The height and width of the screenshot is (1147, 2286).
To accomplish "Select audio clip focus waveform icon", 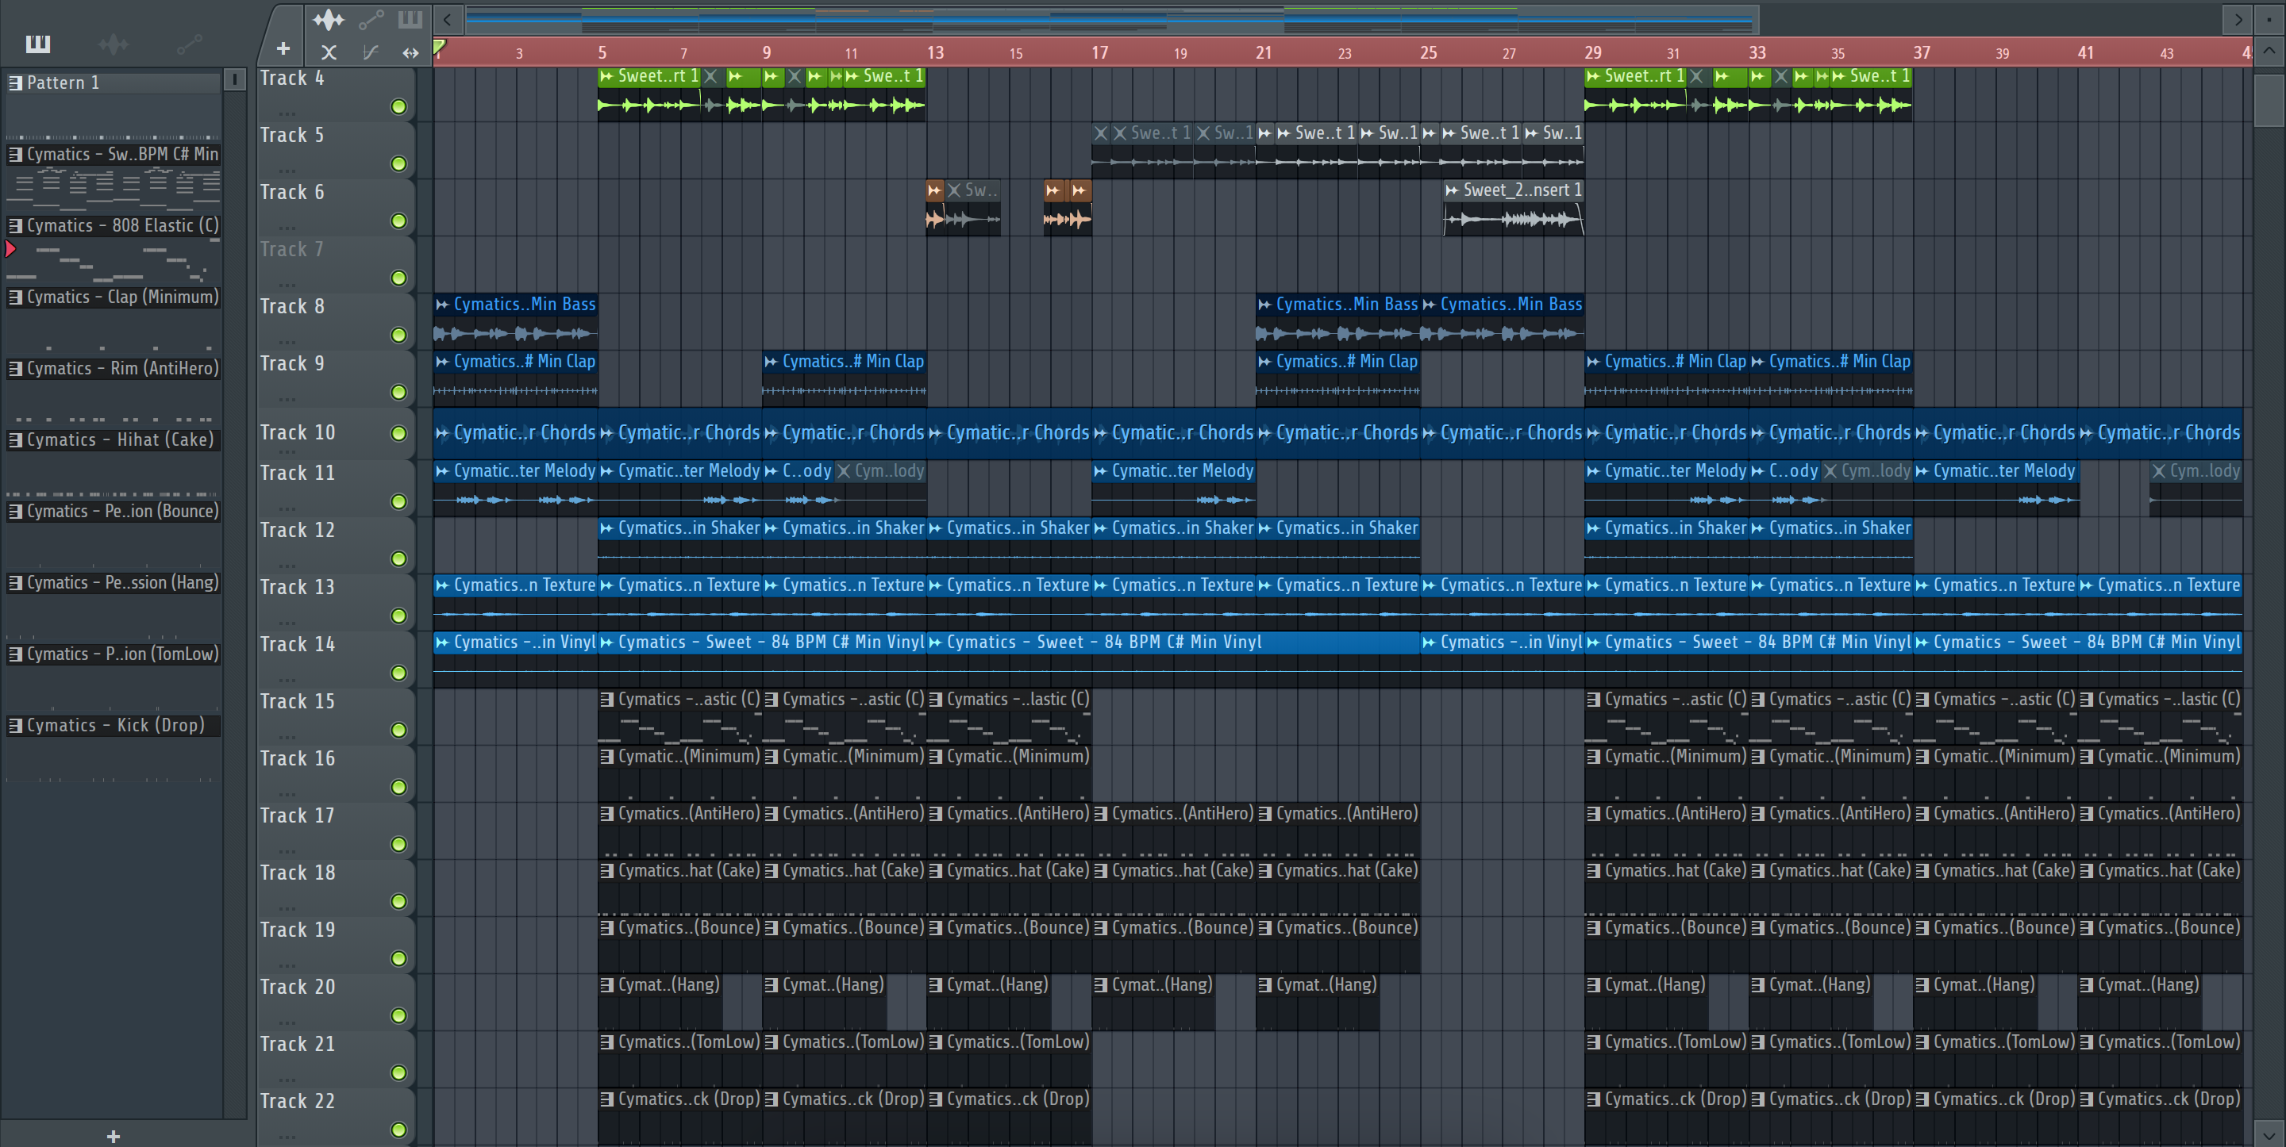I will click(329, 18).
